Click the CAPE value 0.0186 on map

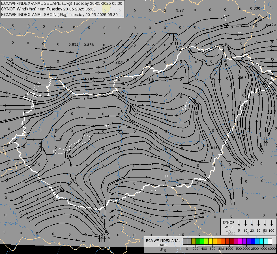tap(213, 148)
